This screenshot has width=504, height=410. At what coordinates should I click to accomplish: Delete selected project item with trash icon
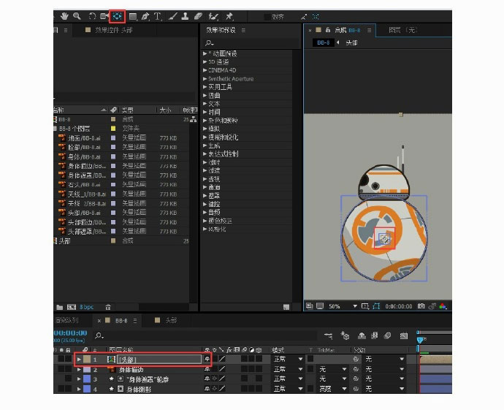(x=108, y=307)
